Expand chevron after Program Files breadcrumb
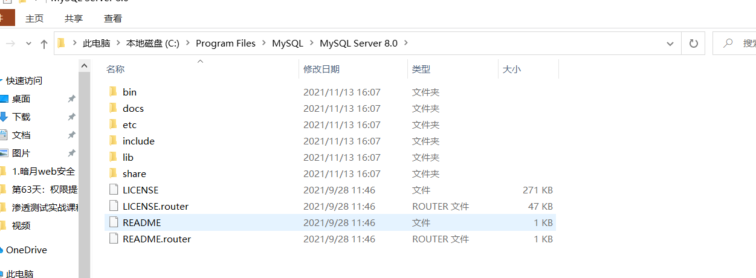 pos(263,44)
